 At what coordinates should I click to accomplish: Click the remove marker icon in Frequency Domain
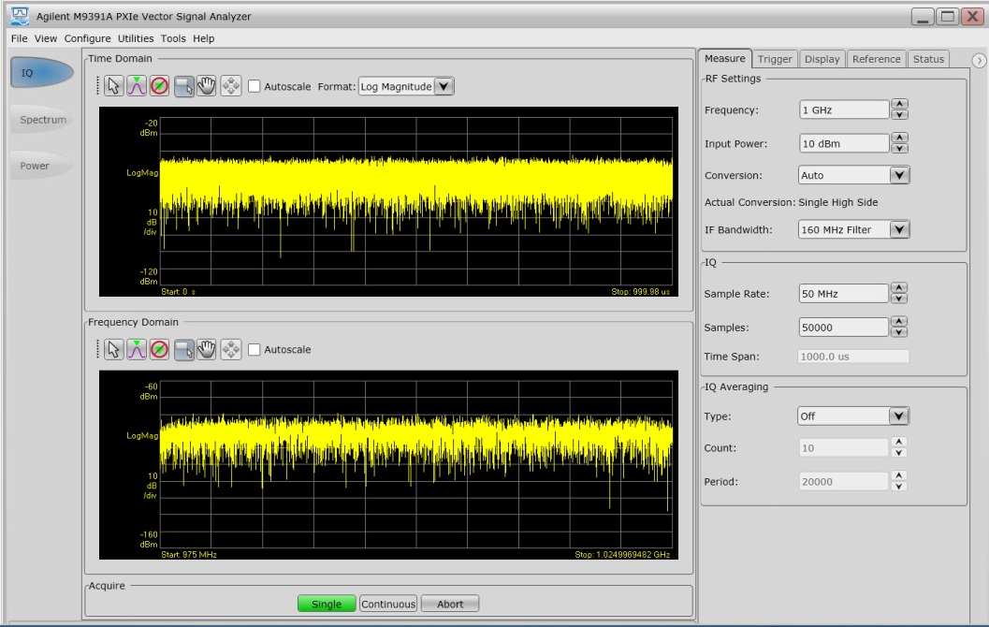click(x=159, y=349)
